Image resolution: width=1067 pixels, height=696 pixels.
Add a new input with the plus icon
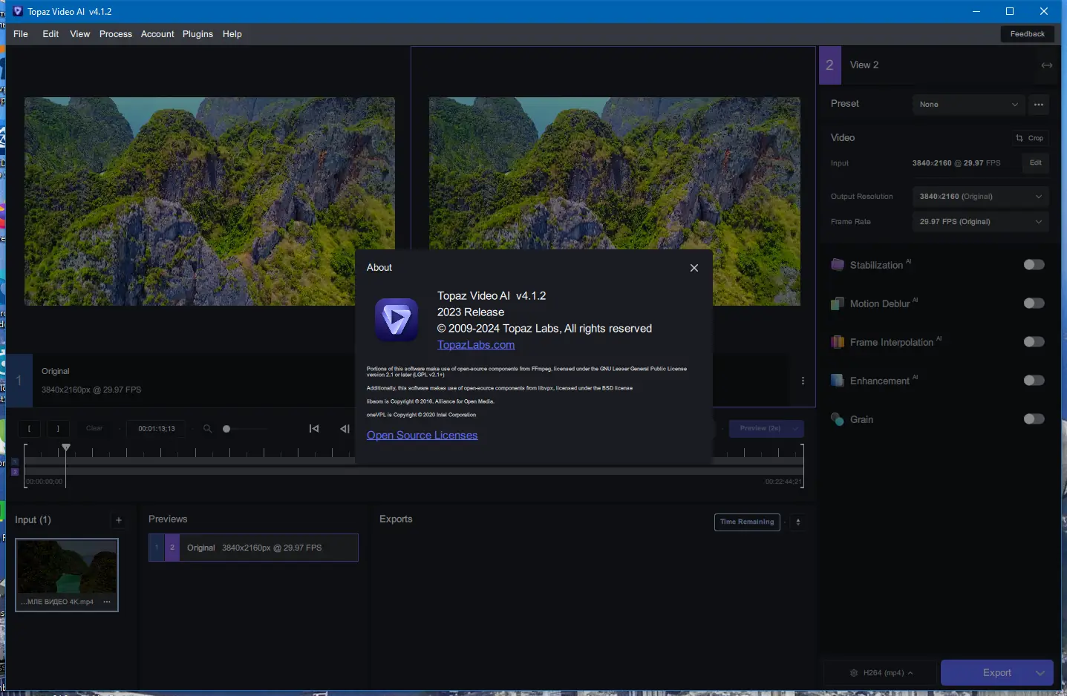(119, 520)
